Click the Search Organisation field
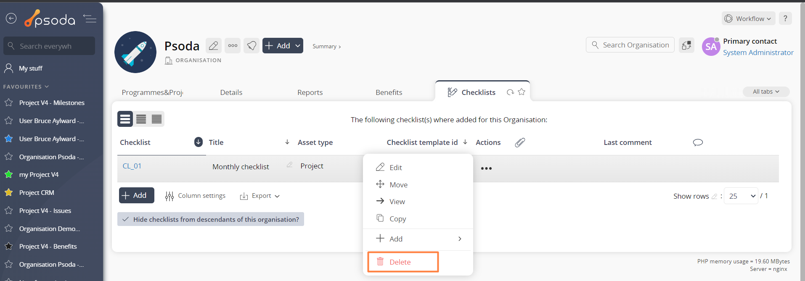This screenshot has height=281, width=805. click(x=630, y=45)
